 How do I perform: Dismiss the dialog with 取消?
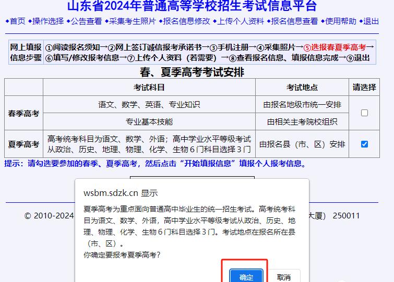pos(284,276)
